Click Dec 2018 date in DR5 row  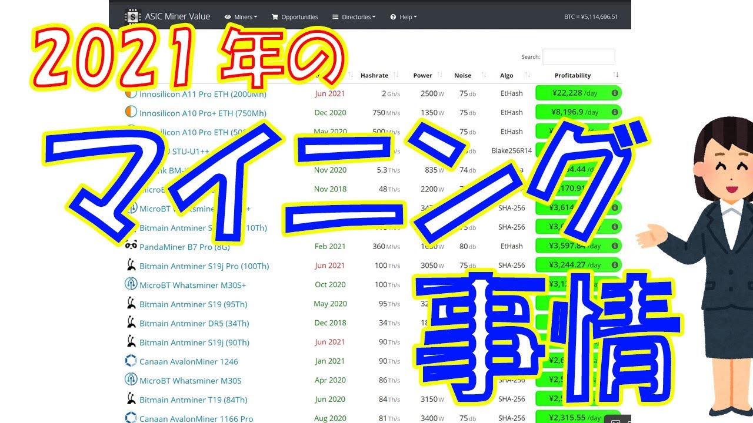[330, 323]
